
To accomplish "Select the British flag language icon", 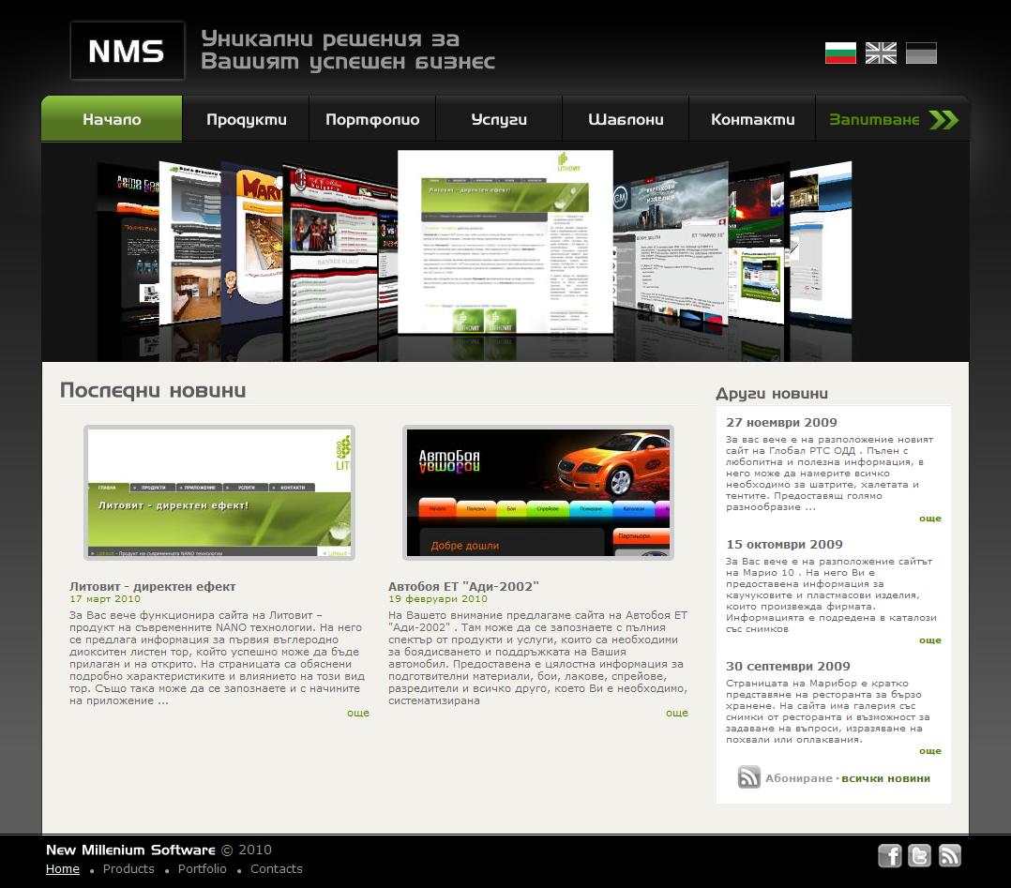I will click(x=881, y=53).
